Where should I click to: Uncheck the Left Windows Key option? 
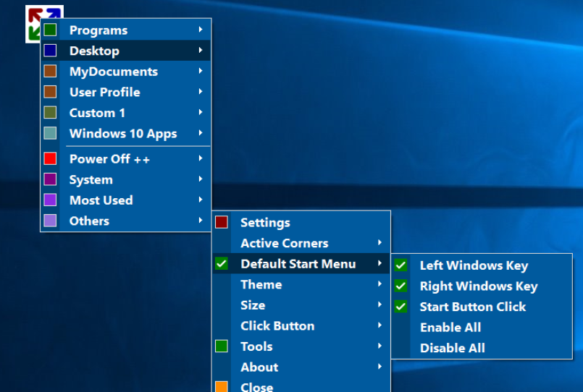click(x=400, y=265)
